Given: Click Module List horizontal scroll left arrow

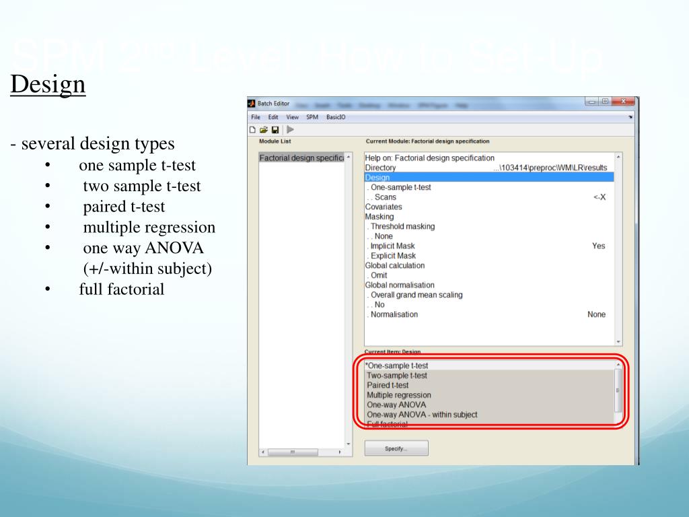Looking at the screenshot, I should pyautogui.click(x=263, y=452).
